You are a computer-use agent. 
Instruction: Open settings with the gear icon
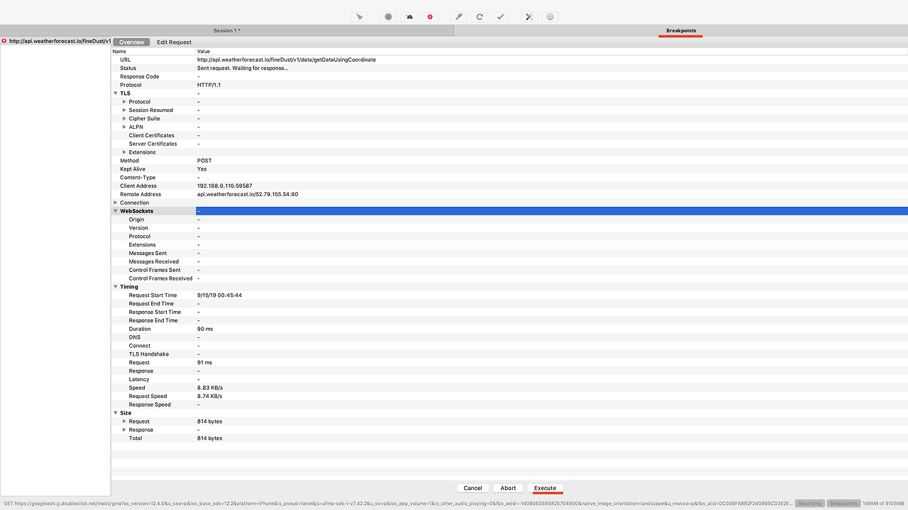click(x=550, y=16)
